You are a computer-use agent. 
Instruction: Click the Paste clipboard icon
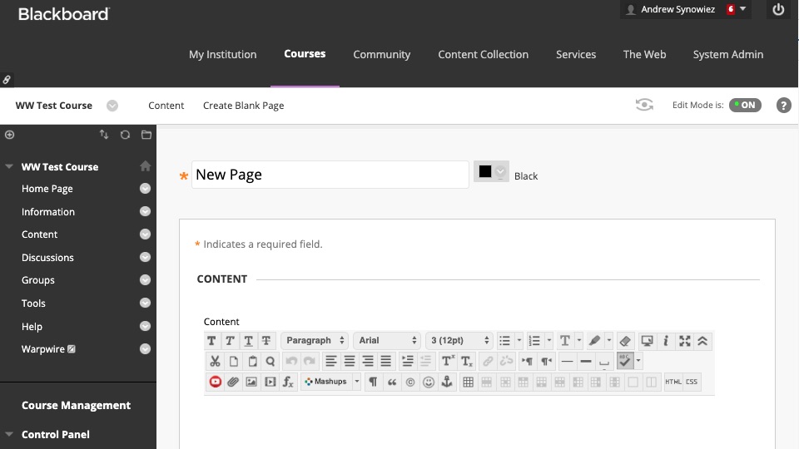[x=252, y=362]
